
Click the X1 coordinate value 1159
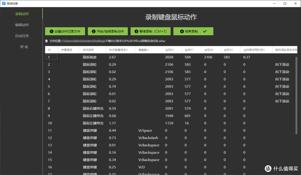tap(169, 123)
